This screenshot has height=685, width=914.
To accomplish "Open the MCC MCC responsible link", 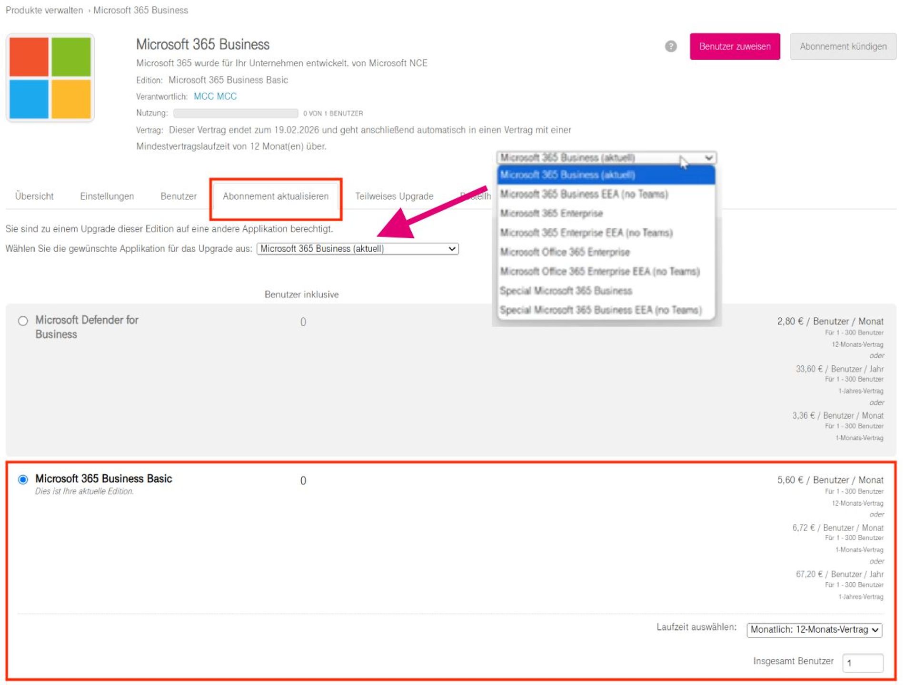I will point(215,96).
